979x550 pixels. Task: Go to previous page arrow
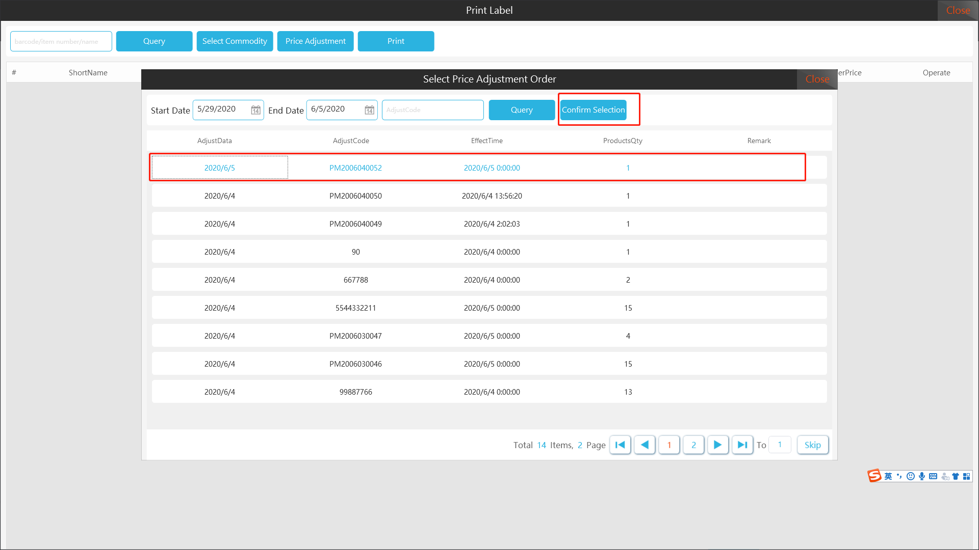(x=645, y=445)
